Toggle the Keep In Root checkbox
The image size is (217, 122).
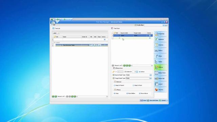pos(133,85)
